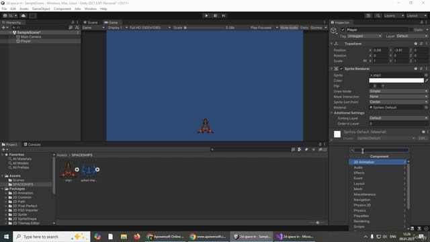
Task: Select the SPACESHIPS folder in Project tree
Action: tap(23, 184)
